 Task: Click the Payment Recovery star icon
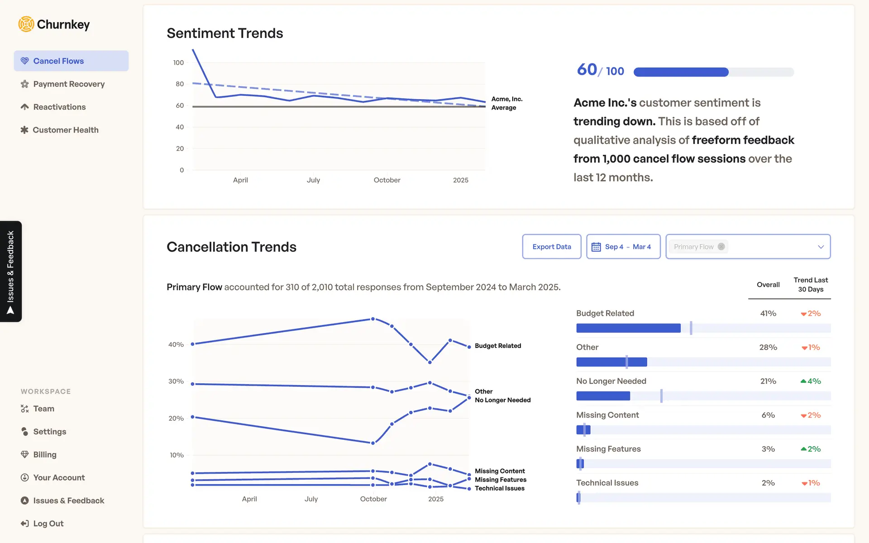tap(25, 84)
